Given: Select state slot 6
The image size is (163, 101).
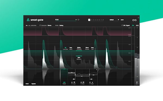Looking at the screenshot, I should (x=99, y=20).
